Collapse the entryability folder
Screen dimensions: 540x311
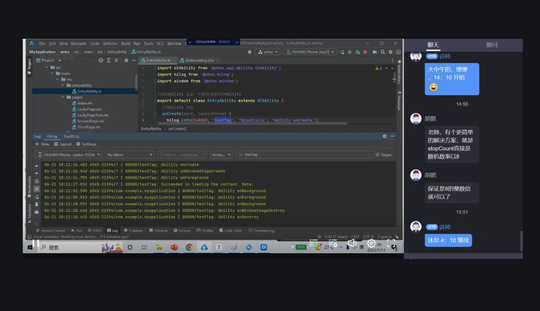(x=63, y=85)
